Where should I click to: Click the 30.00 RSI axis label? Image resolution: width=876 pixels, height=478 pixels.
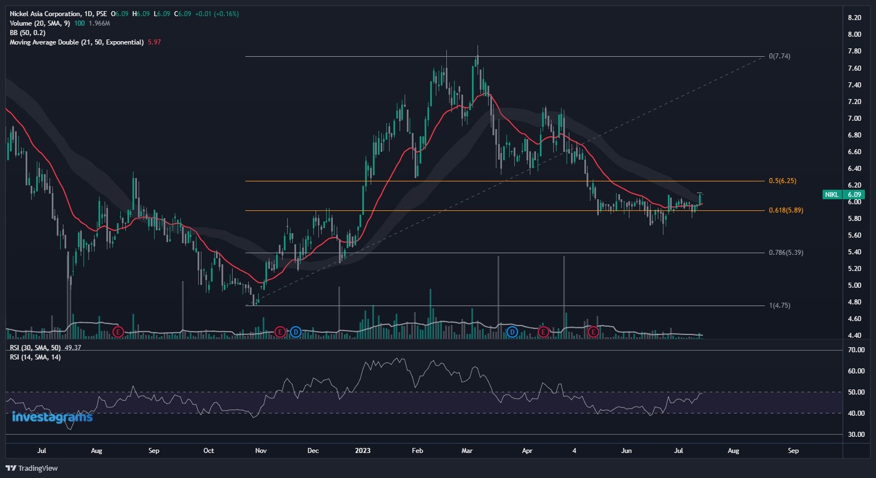point(856,435)
